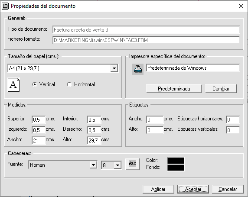Click the Derecho margin input field
248x197 pixels.
coord(94,130)
